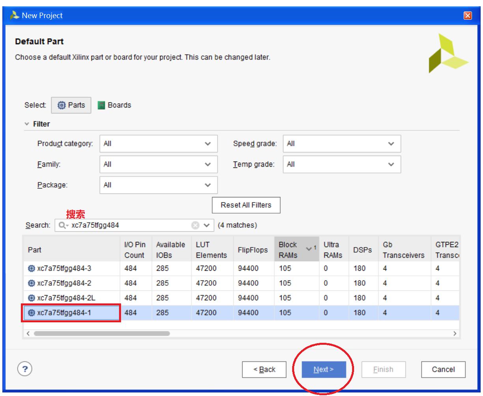This screenshot has width=483, height=396.
Task: Click the Vivado logo in title bar
Action: tap(15, 15)
